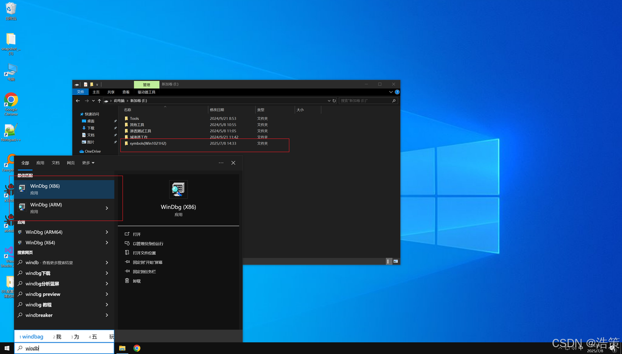The image size is (622, 354).
Task: Choose 以管理员身份运行 for WinDbg
Action: (x=148, y=243)
